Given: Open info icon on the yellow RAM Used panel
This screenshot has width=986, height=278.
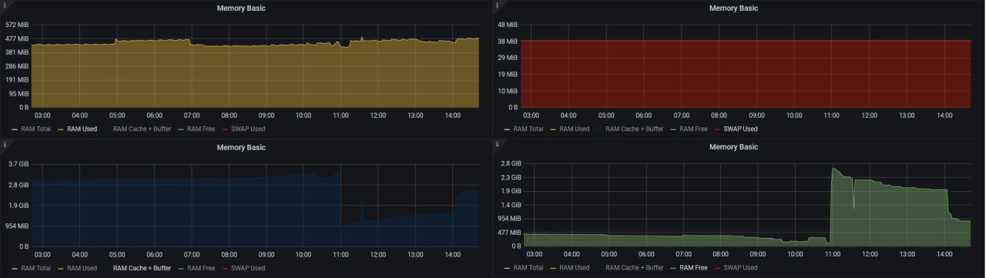Looking at the screenshot, I should point(5,6).
